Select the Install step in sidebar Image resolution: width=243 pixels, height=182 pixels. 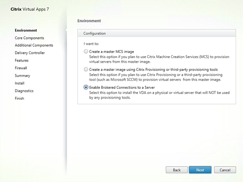tap(19, 83)
